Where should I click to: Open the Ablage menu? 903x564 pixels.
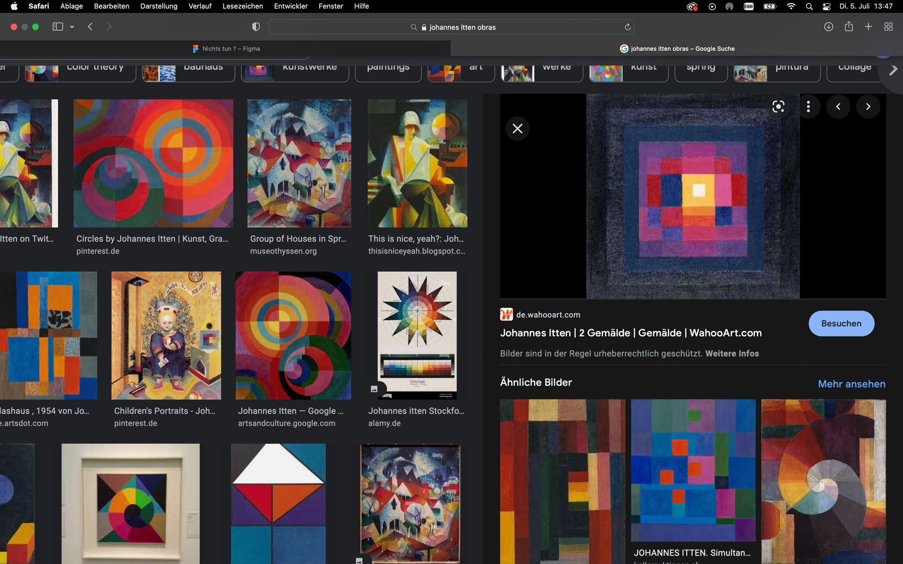pos(71,6)
